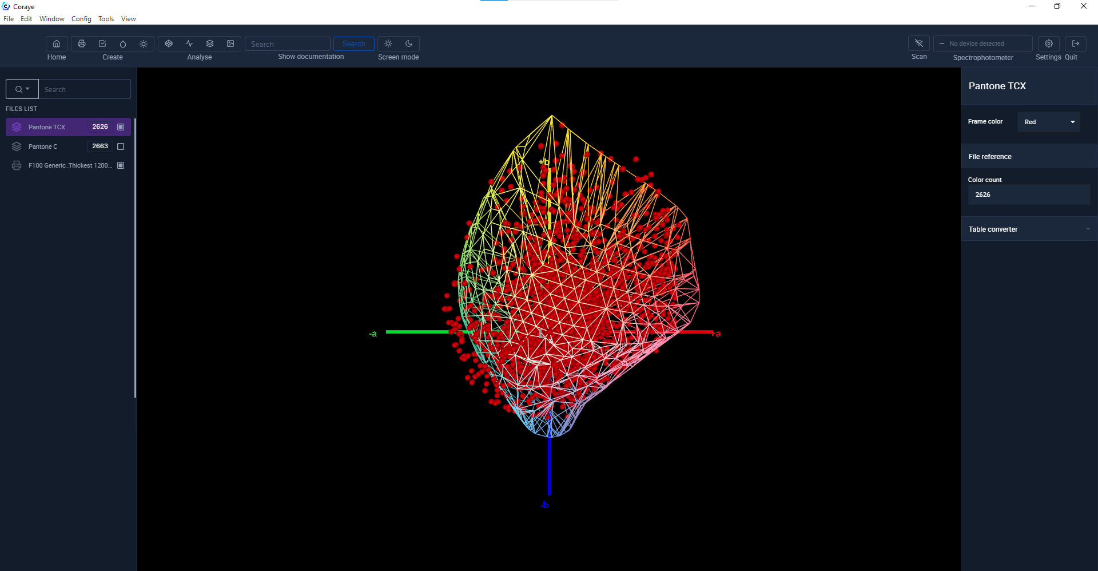Click the Show documentation label
Viewport: 1098px width, 571px height.
click(x=311, y=57)
